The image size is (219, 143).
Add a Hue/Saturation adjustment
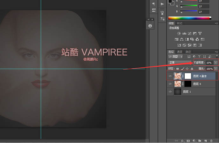[176, 39]
